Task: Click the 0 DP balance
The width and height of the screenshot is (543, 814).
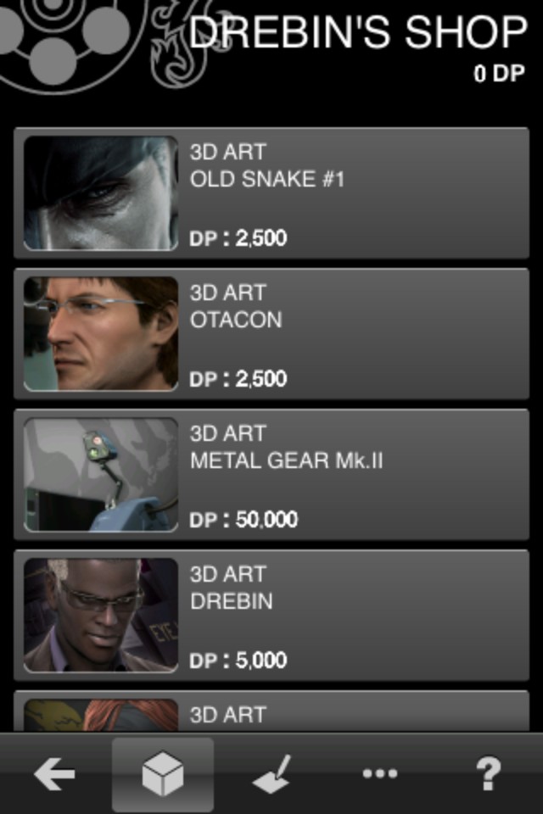Action: [499, 74]
